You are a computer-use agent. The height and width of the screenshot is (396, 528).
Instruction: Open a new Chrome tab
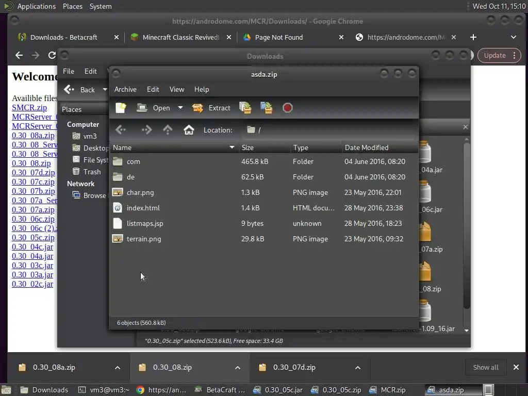click(473, 37)
